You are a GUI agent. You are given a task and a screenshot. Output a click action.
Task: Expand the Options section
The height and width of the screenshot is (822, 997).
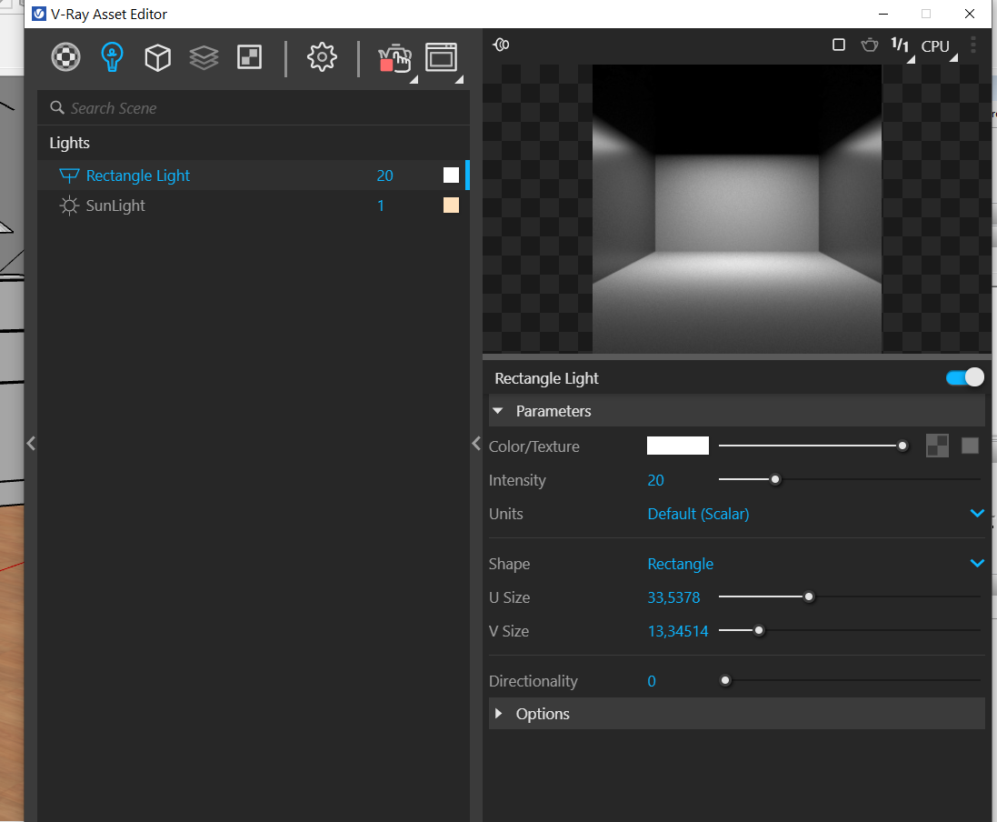[x=543, y=714]
